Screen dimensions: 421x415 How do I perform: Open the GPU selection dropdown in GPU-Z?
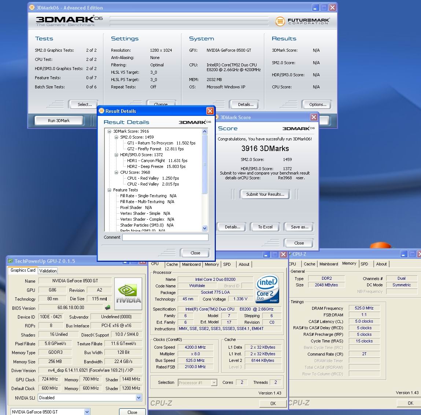87,411
